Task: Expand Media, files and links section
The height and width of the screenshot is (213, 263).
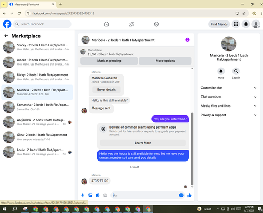Action: pos(228,106)
